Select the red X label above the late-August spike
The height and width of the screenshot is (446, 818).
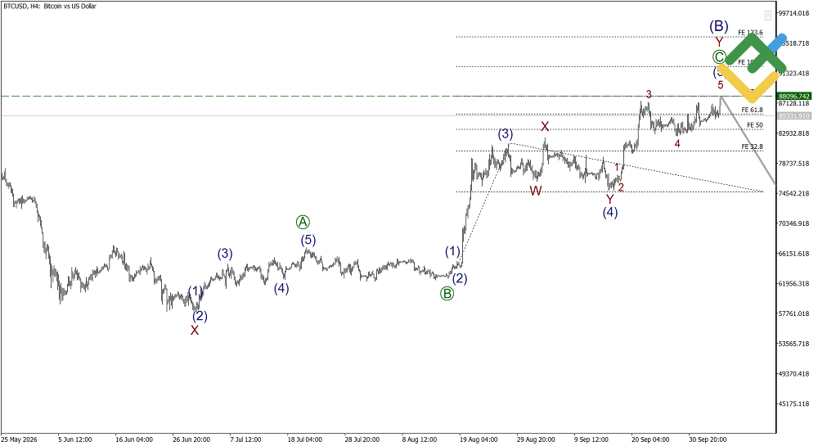(x=545, y=126)
